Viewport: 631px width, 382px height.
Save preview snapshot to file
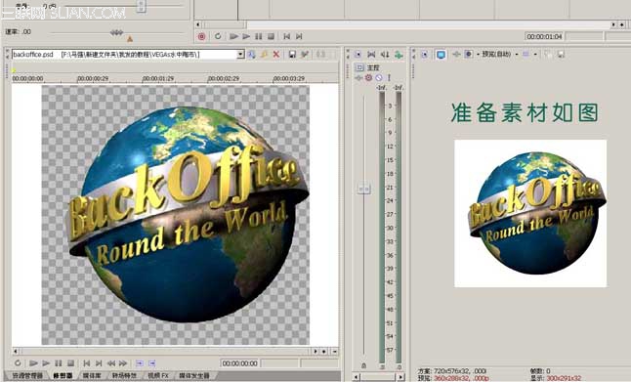pyautogui.click(x=561, y=54)
